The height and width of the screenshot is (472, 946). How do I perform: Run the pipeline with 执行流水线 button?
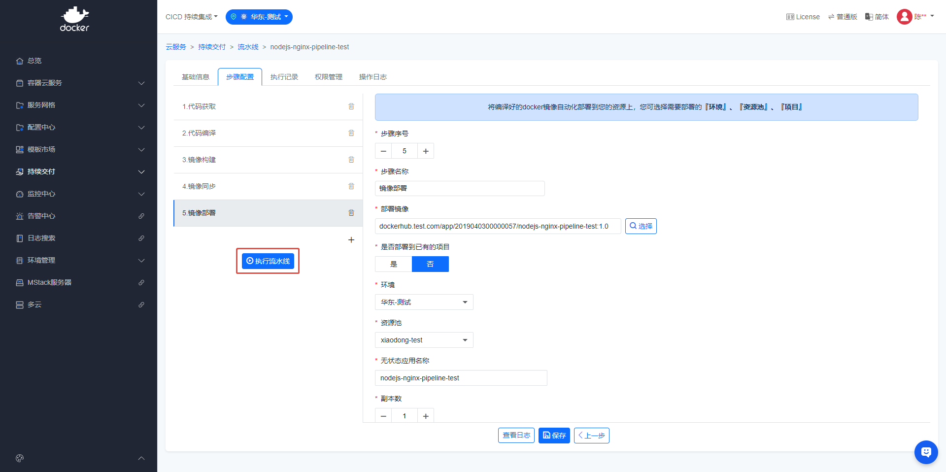(268, 261)
